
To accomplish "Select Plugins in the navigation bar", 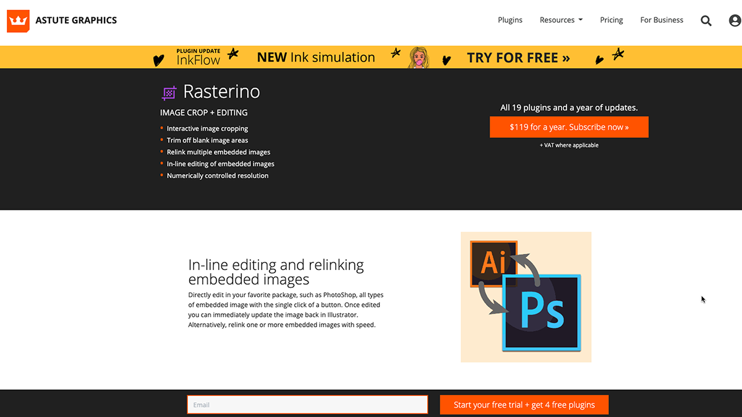I will click(x=510, y=20).
